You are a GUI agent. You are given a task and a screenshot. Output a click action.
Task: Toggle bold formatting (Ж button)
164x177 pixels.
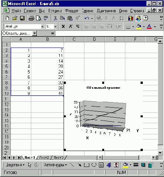[x=63, y=26]
